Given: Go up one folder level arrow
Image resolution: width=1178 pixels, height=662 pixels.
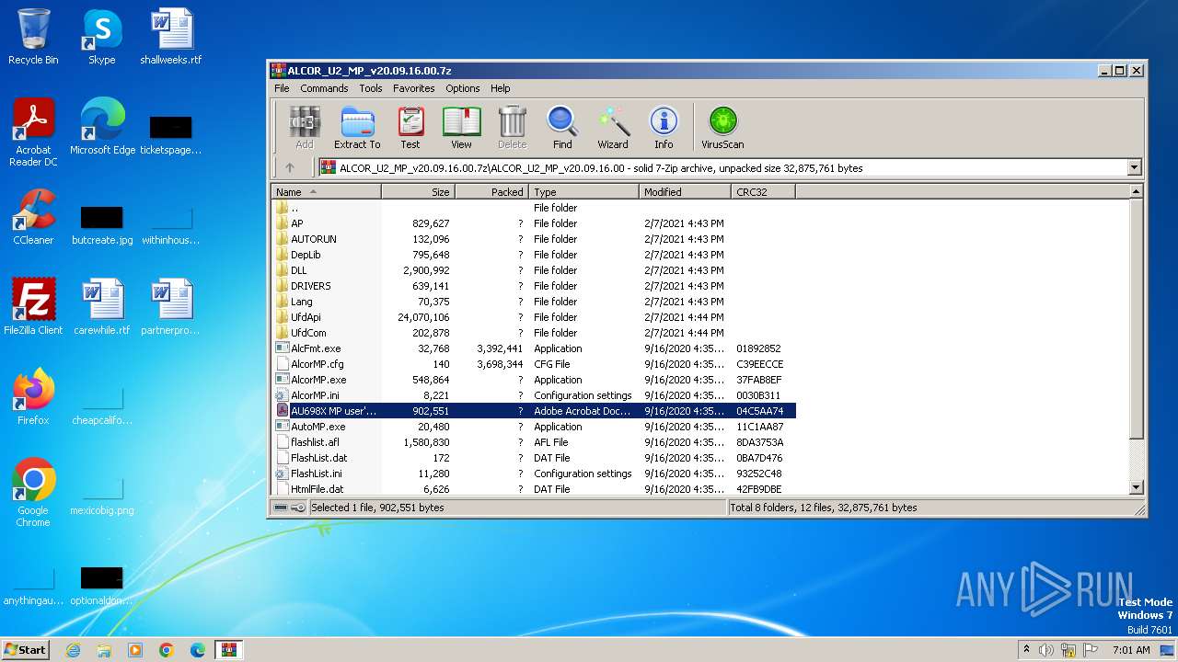Looking at the screenshot, I should 290,167.
